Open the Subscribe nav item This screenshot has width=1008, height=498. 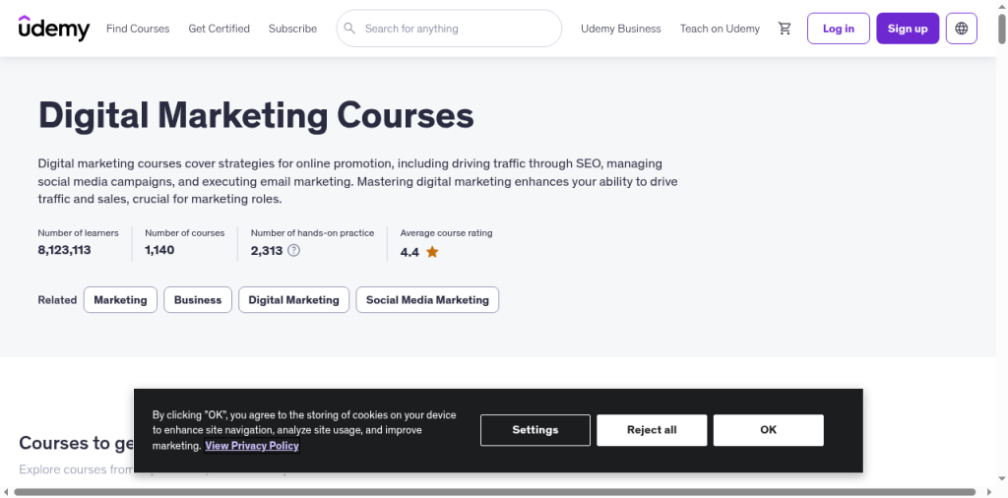point(292,29)
